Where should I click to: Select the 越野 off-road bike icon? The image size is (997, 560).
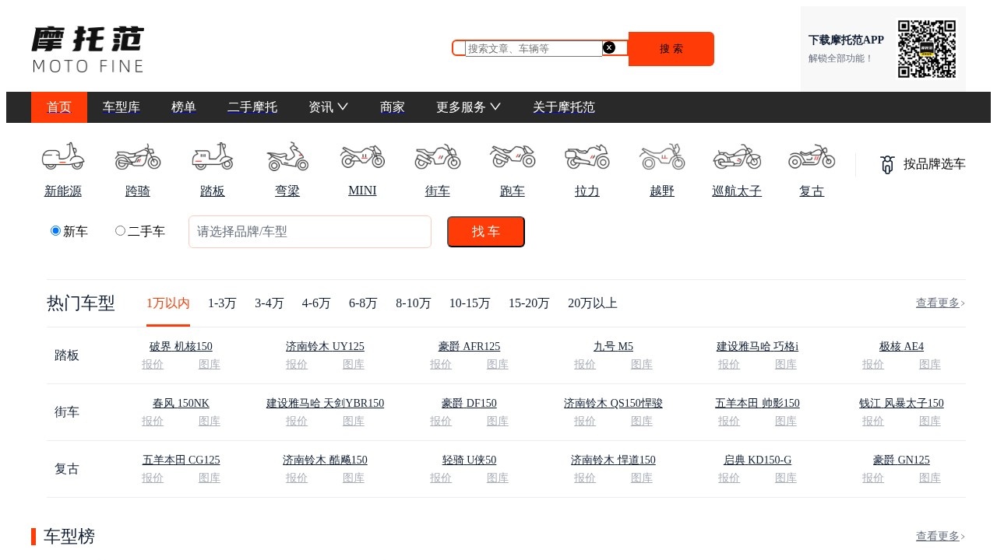(x=661, y=156)
